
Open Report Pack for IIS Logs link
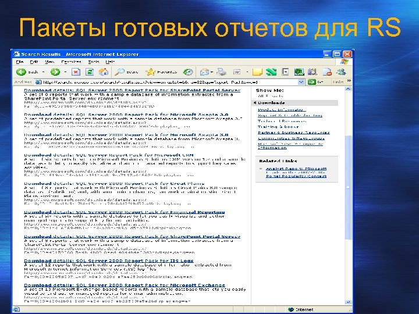[x=108, y=261]
